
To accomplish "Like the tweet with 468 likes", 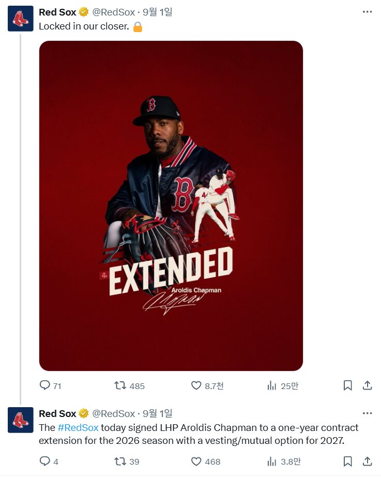I will pyautogui.click(x=196, y=461).
